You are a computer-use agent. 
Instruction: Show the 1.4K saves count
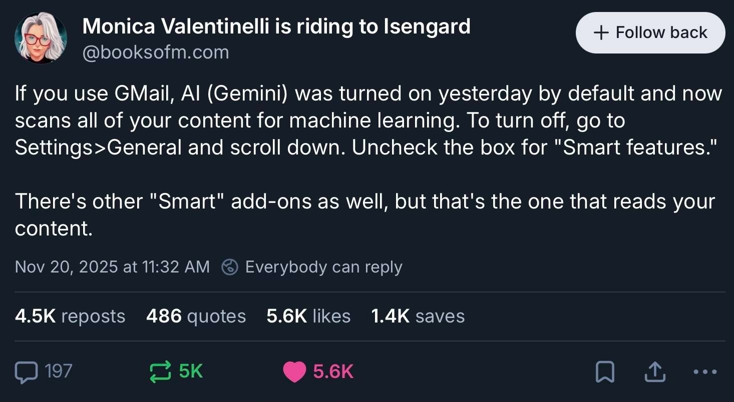418,316
